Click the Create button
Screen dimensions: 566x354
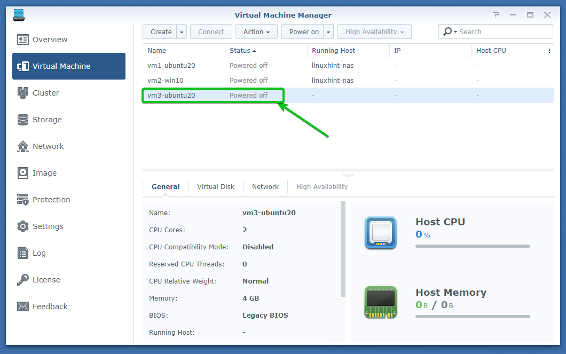(x=161, y=32)
